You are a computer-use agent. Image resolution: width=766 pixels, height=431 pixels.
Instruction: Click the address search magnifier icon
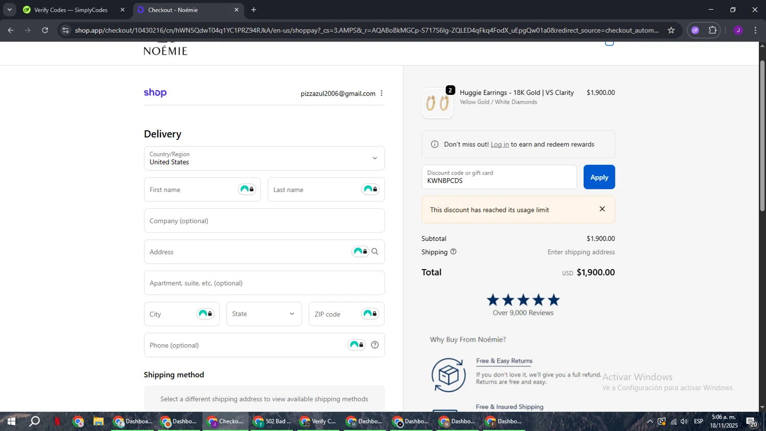(375, 251)
